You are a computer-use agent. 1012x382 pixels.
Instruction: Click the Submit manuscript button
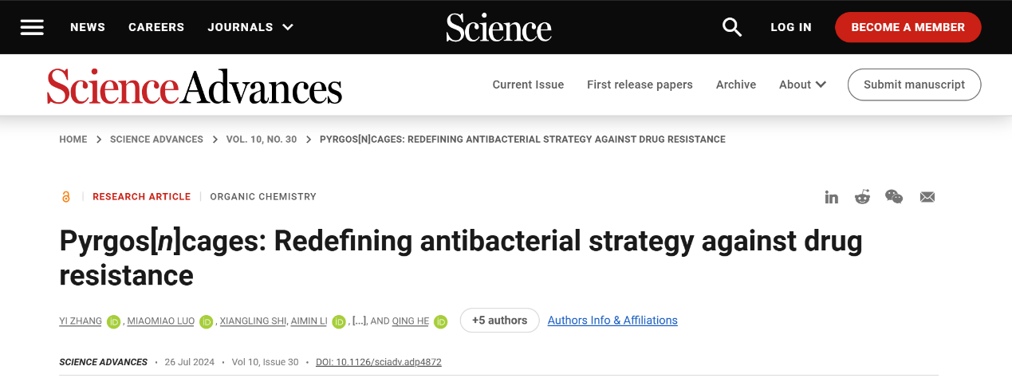[x=914, y=85]
